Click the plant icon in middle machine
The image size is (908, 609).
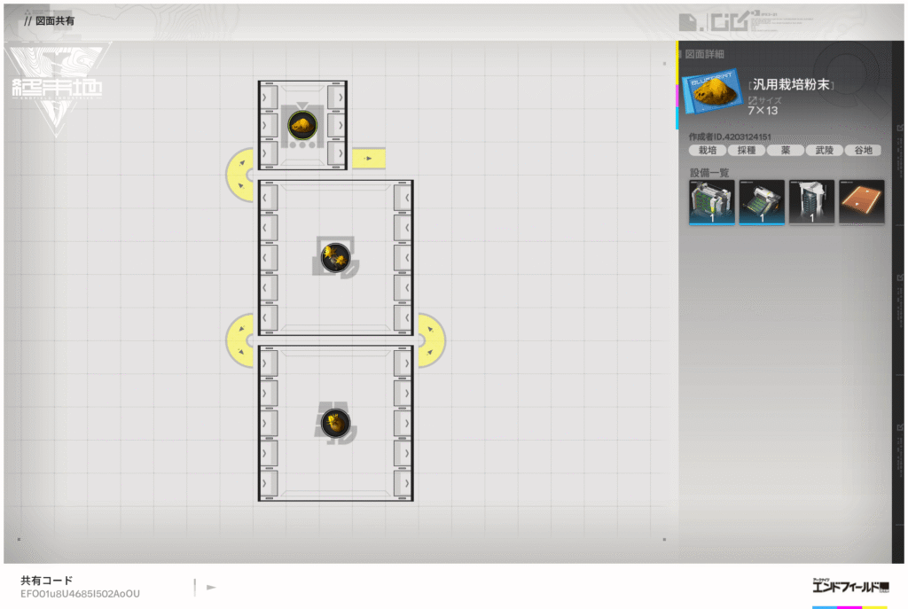coord(335,258)
